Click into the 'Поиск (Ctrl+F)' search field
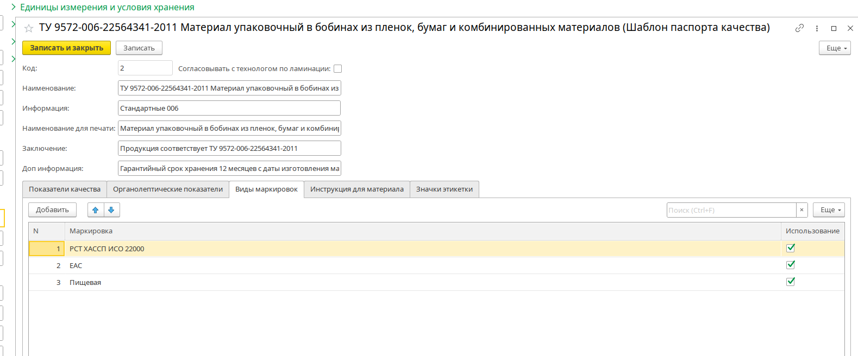This screenshot has width=858, height=356. tap(731, 210)
